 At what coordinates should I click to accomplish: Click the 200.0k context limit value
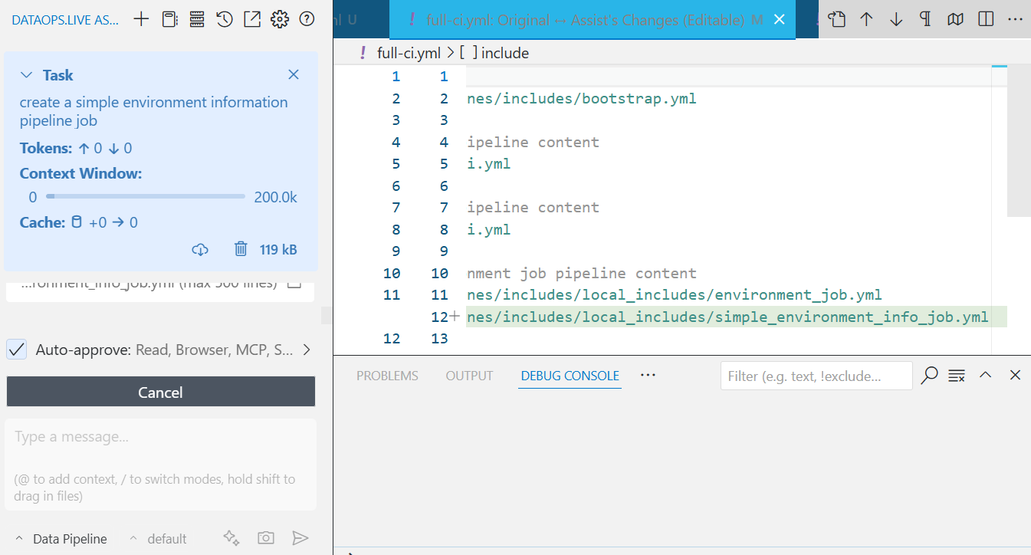point(276,197)
